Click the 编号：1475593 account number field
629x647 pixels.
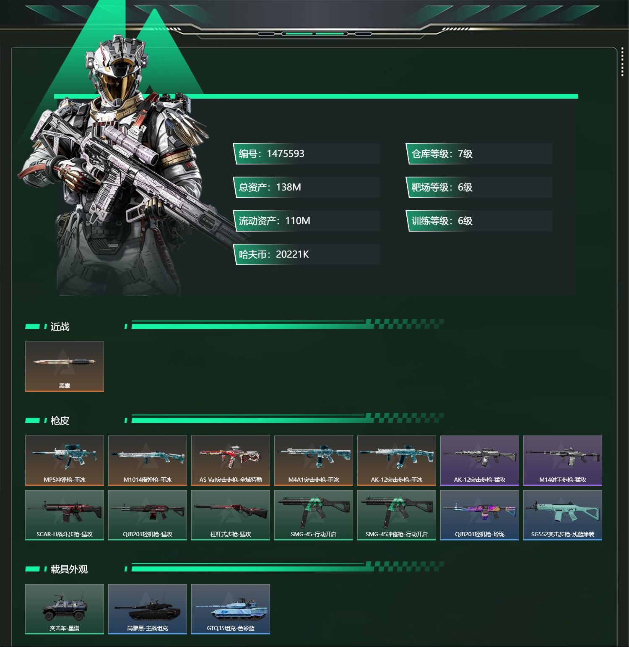click(x=306, y=154)
